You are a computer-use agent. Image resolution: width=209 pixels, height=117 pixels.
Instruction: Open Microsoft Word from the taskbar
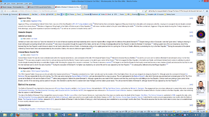tap(63, 115)
